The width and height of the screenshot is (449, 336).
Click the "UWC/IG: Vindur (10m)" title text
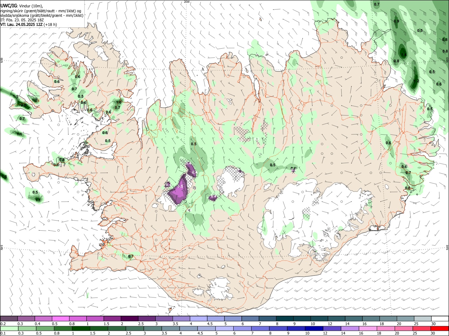click(21, 6)
